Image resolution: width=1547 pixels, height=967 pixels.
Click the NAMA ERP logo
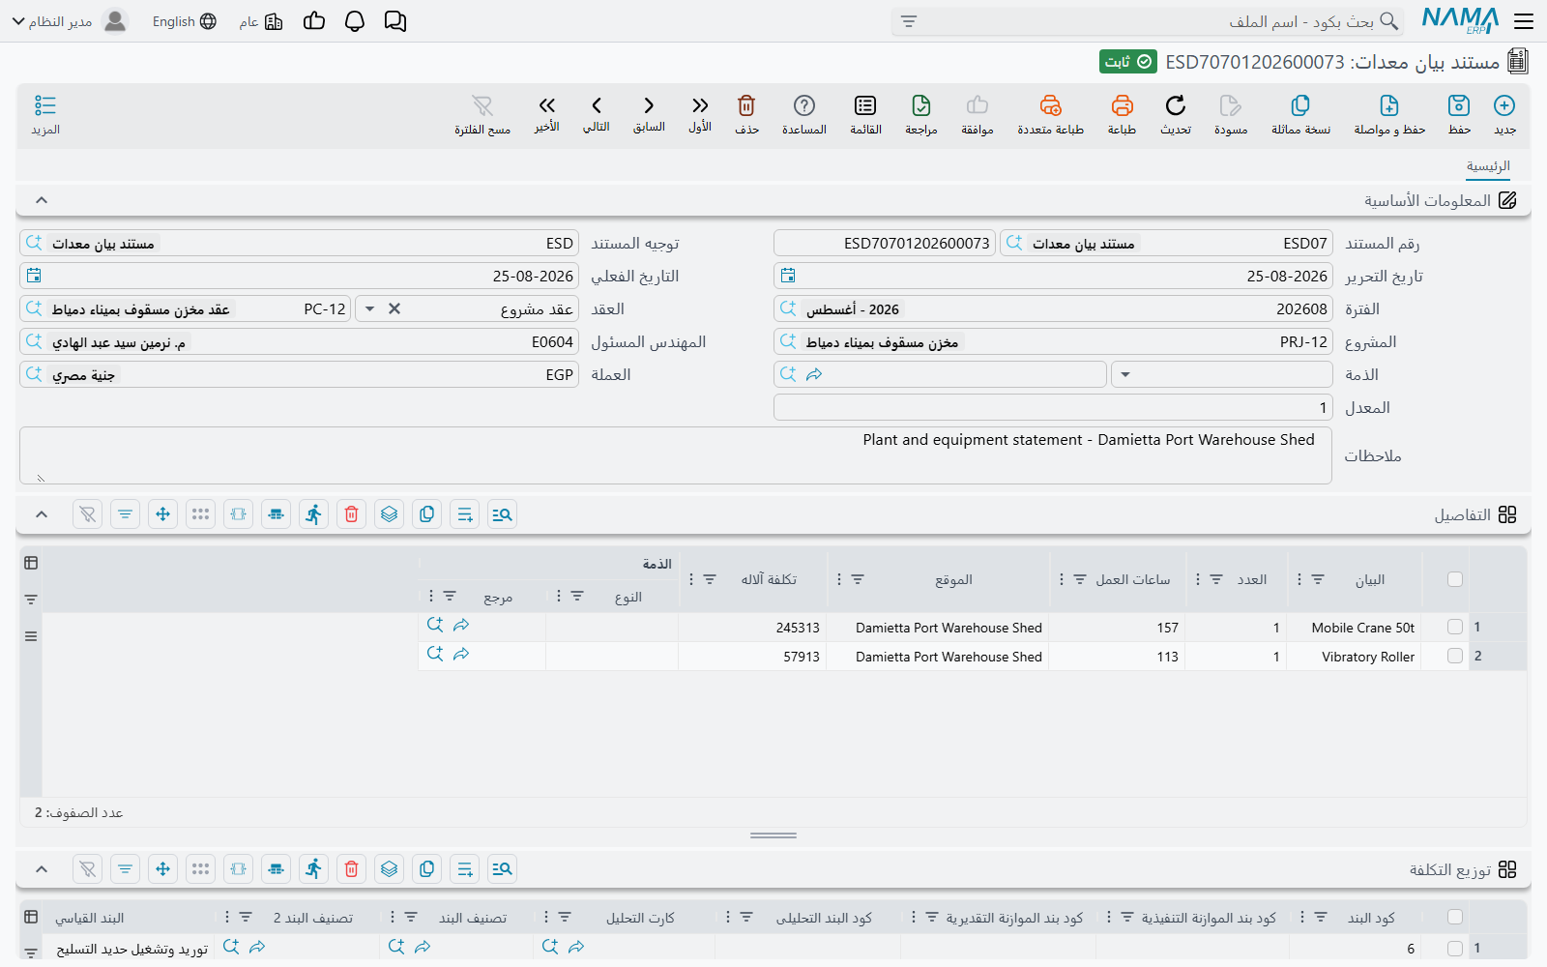click(x=1460, y=21)
